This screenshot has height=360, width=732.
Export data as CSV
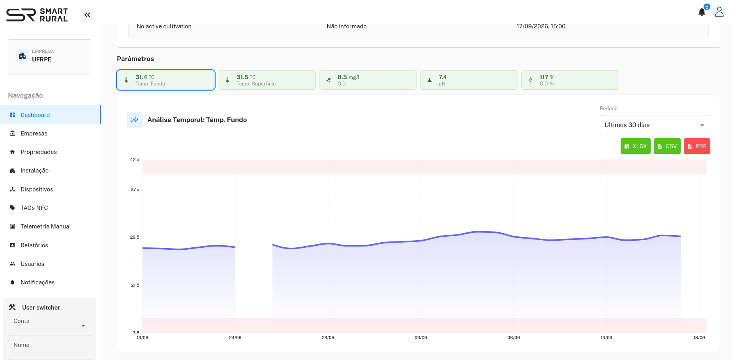[667, 146]
